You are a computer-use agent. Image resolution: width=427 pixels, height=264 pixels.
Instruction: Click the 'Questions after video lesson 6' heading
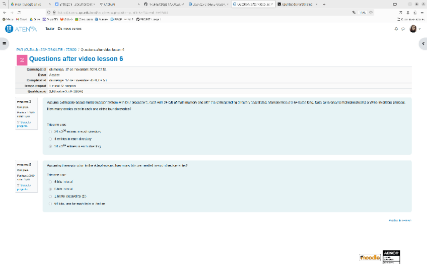(x=76, y=59)
